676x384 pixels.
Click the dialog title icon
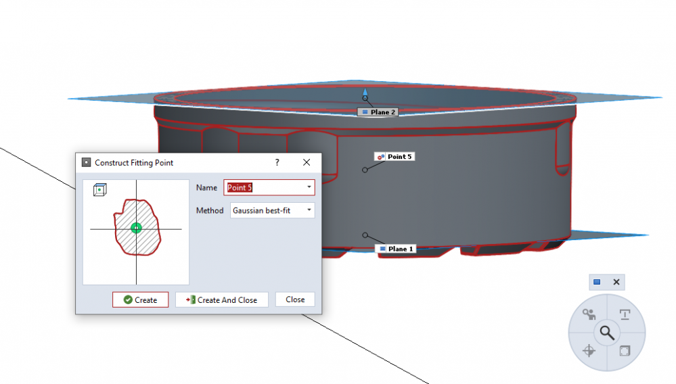pyautogui.click(x=86, y=162)
